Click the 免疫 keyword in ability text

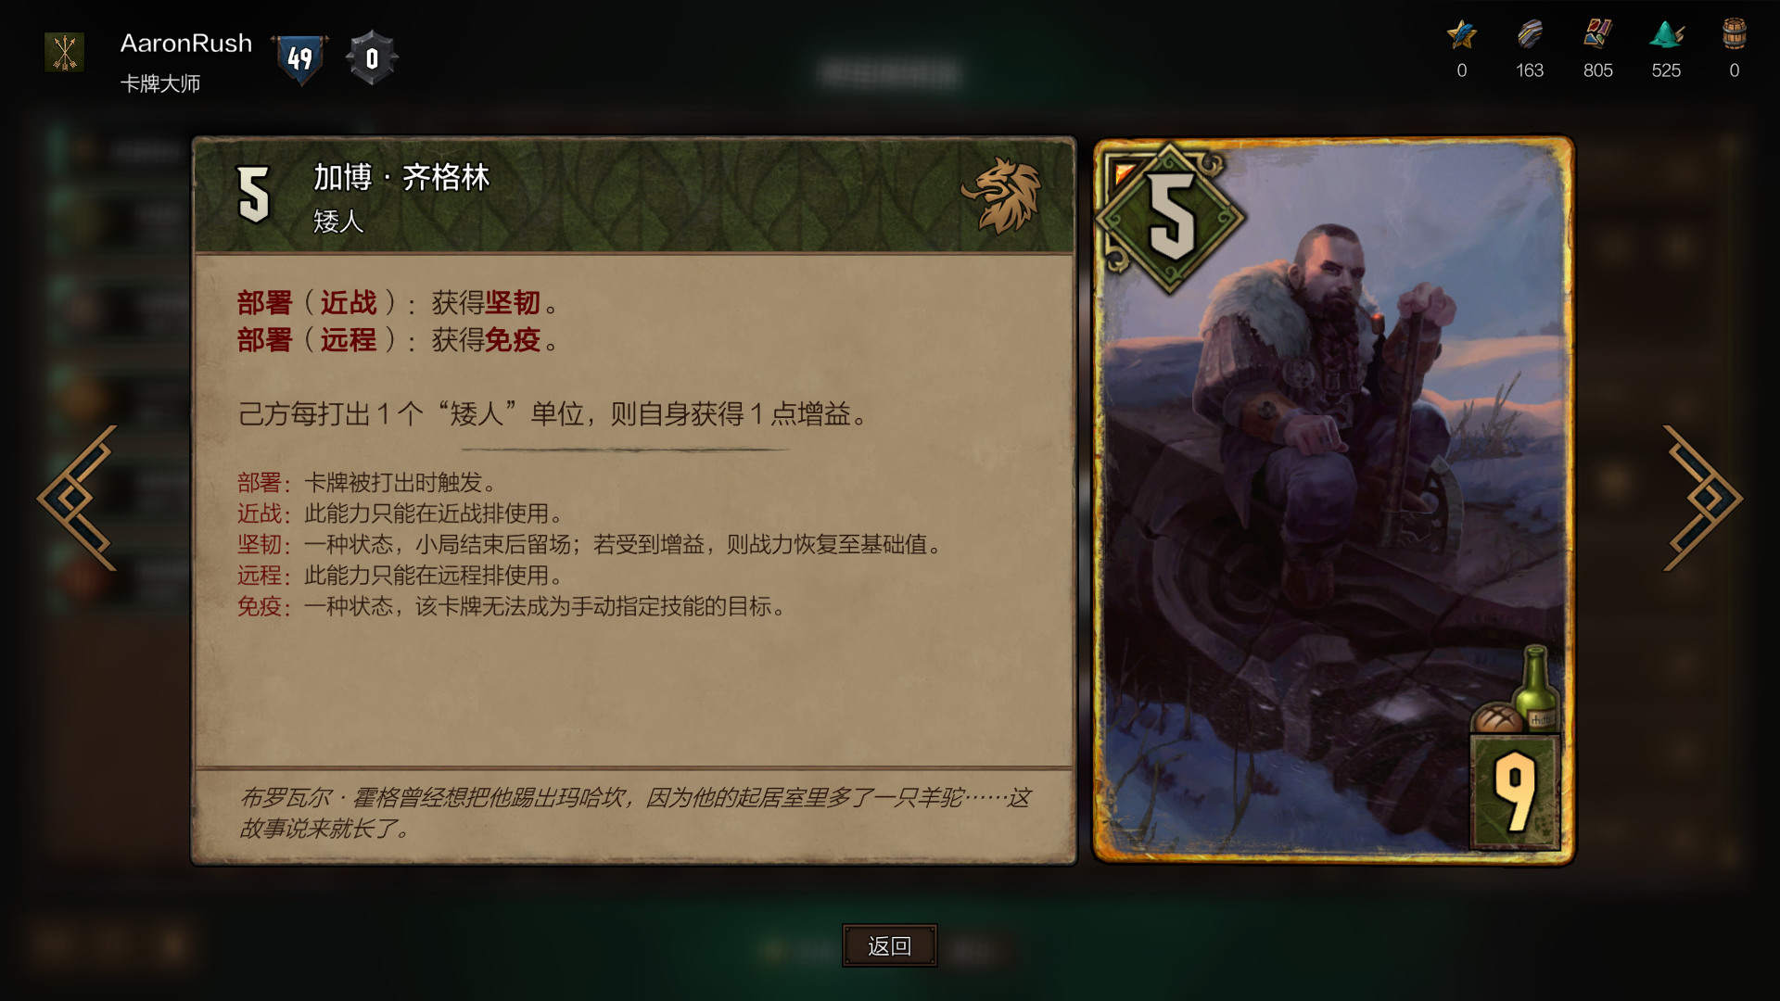(x=513, y=340)
